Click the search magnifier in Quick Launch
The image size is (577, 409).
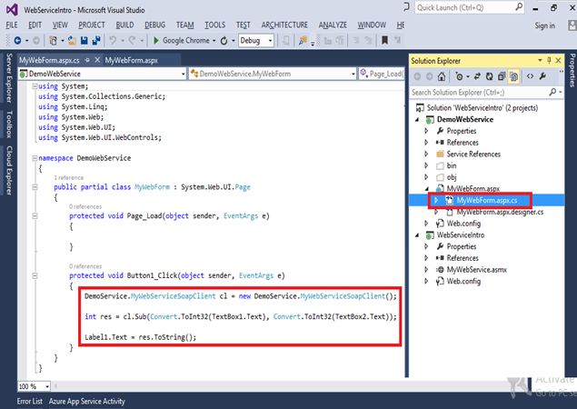tap(519, 7)
